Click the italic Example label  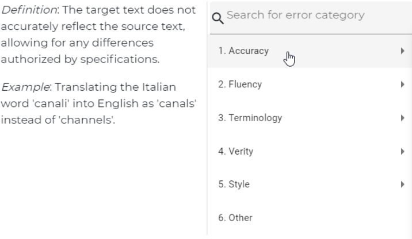pyautogui.click(x=26, y=87)
